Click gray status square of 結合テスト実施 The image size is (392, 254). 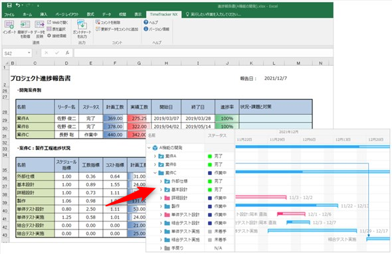210,240
